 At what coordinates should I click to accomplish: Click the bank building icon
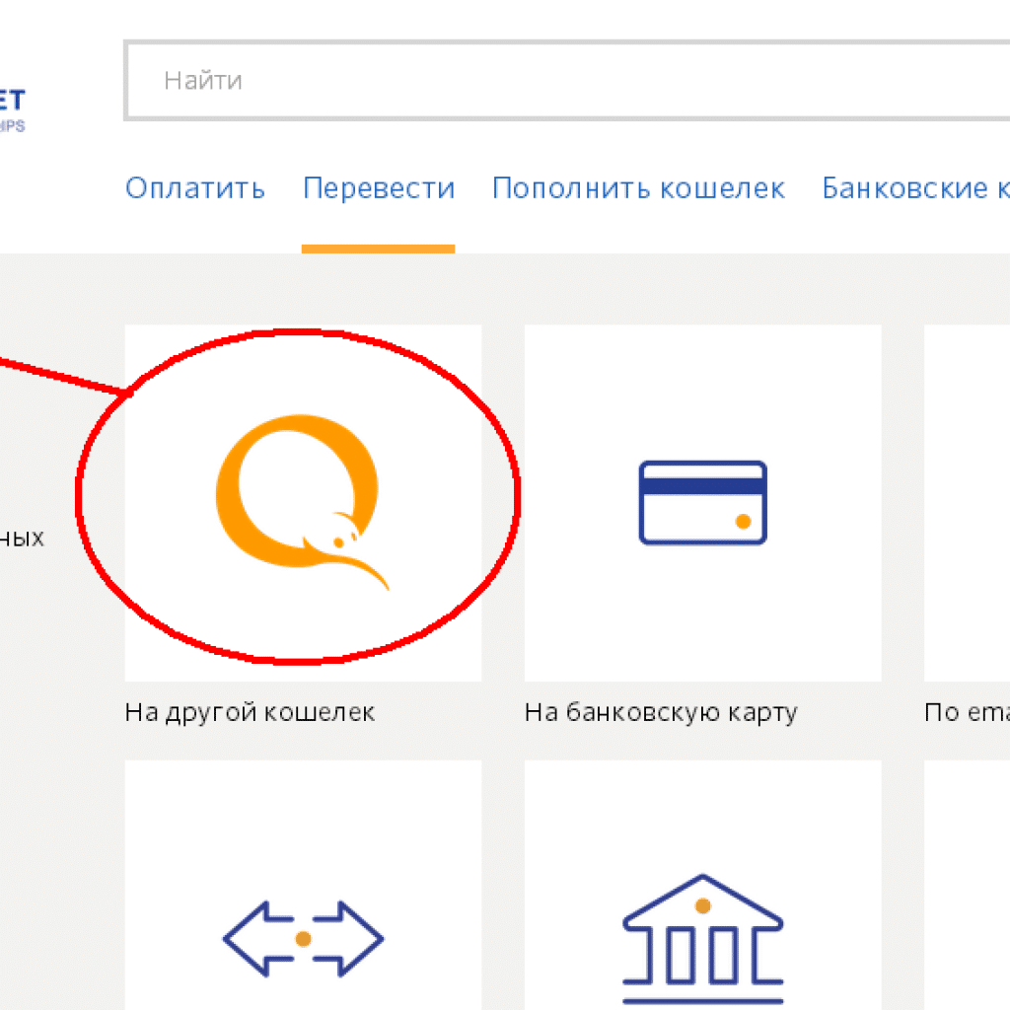702,939
